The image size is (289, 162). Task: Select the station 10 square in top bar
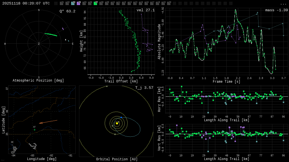click(112, 3)
